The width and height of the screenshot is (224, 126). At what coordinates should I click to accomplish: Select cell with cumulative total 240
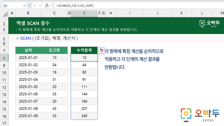tap(84, 116)
